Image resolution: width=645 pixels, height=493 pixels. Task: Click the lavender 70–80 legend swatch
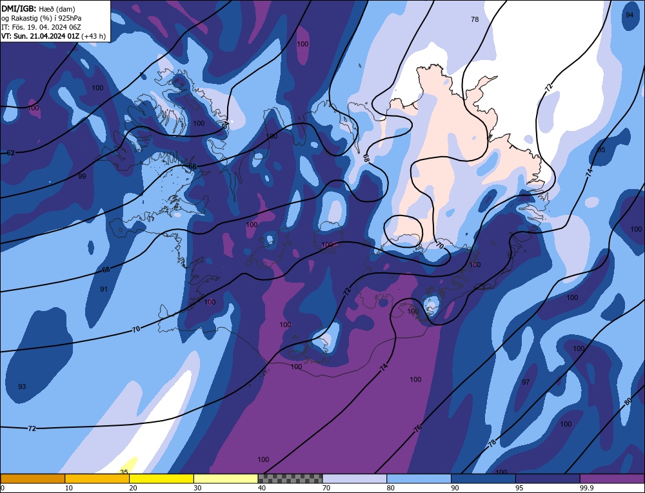tap(355, 478)
